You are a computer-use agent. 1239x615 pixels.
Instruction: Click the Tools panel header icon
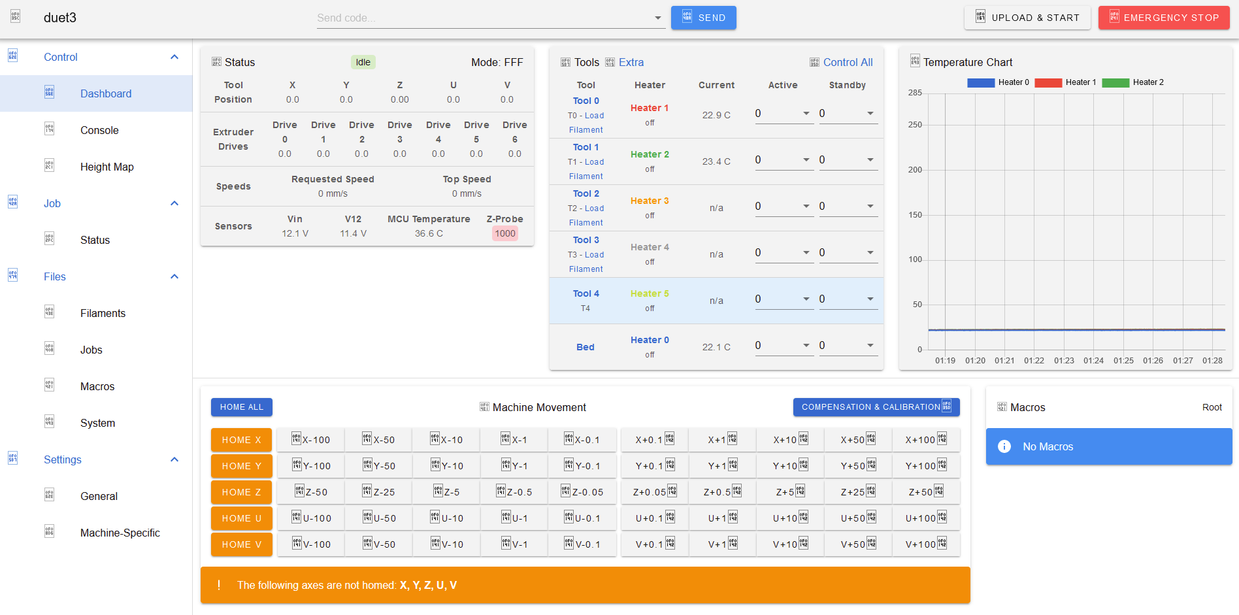pos(565,62)
